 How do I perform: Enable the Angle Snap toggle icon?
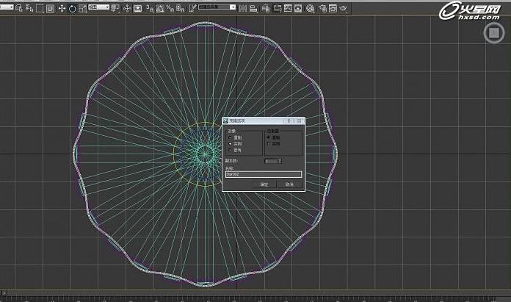[160, 8]
